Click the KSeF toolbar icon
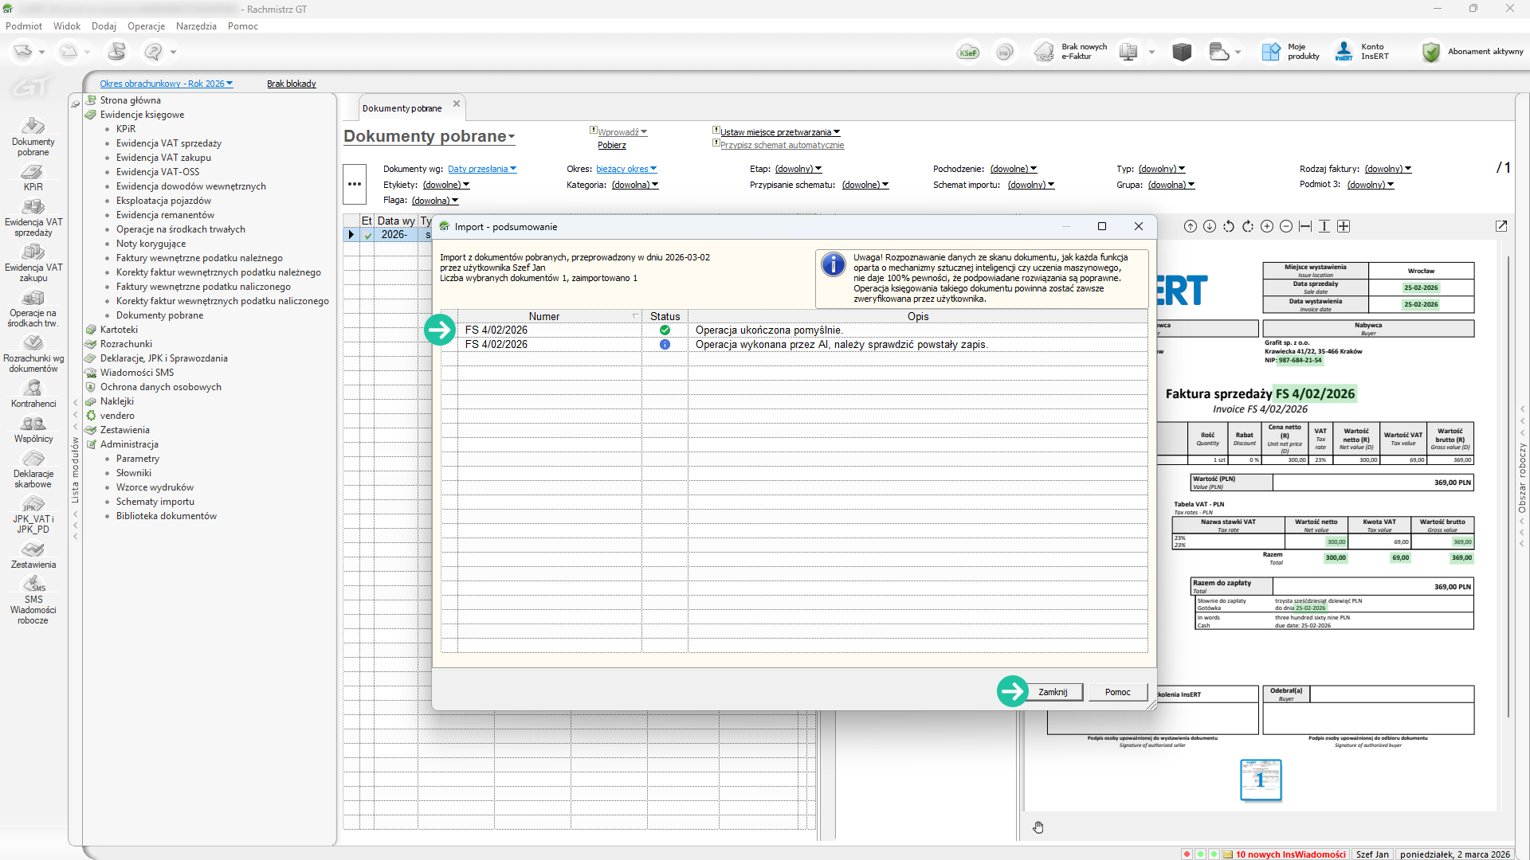The image size is (1530, 860). [967, 53]
